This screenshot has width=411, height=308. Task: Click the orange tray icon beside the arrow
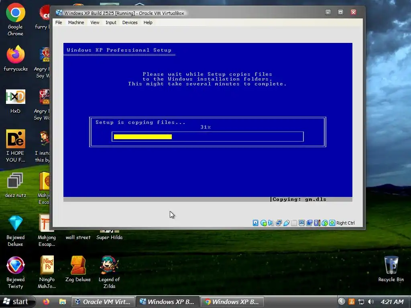point(352,302)
